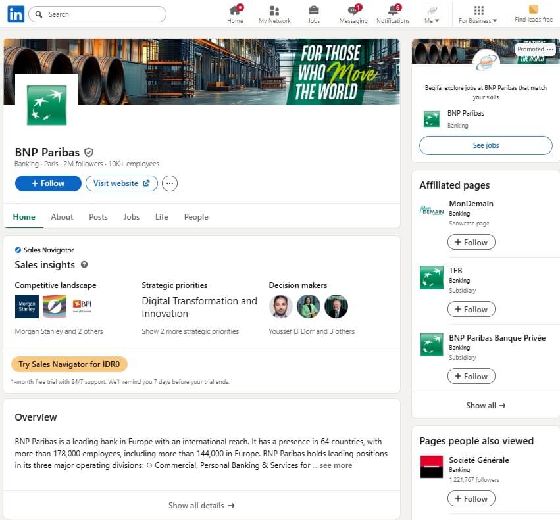
Task: Open the MonDemain page link
Action: click(x=471, y=204)
